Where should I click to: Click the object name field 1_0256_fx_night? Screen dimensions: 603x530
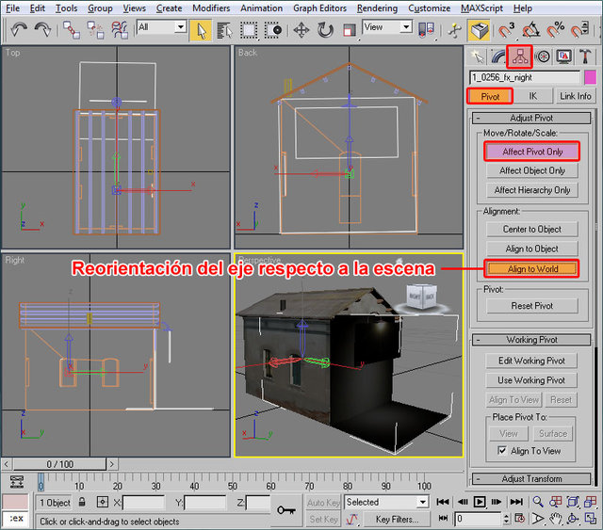click(524, 77)
